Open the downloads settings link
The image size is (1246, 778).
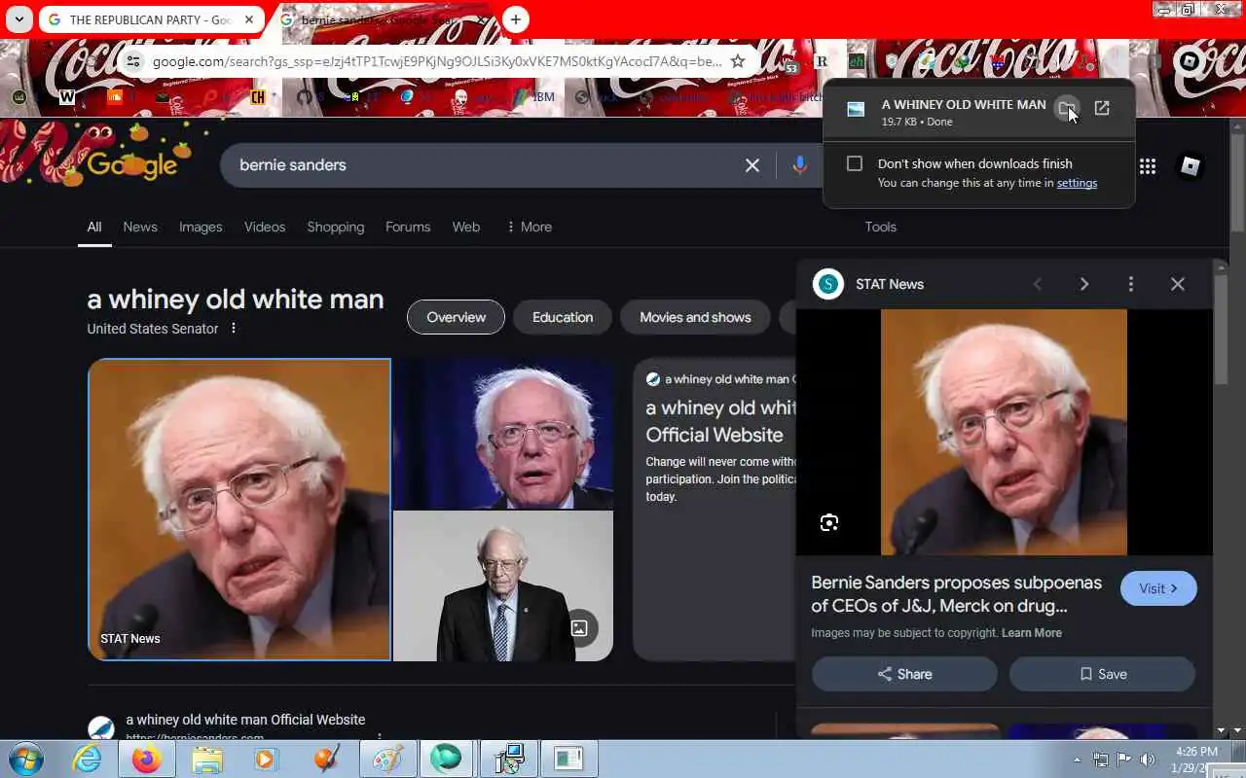tap(1077, 183)
